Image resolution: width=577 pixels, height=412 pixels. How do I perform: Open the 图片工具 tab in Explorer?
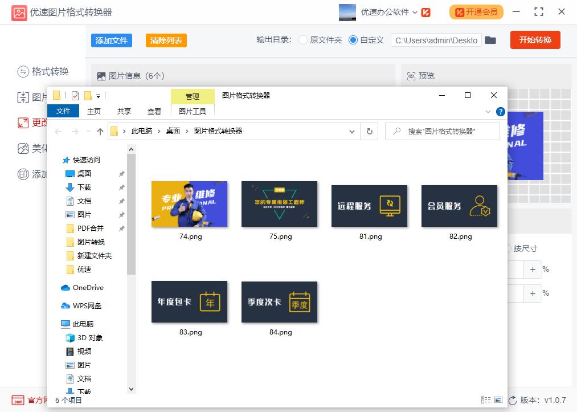(193, 111)
